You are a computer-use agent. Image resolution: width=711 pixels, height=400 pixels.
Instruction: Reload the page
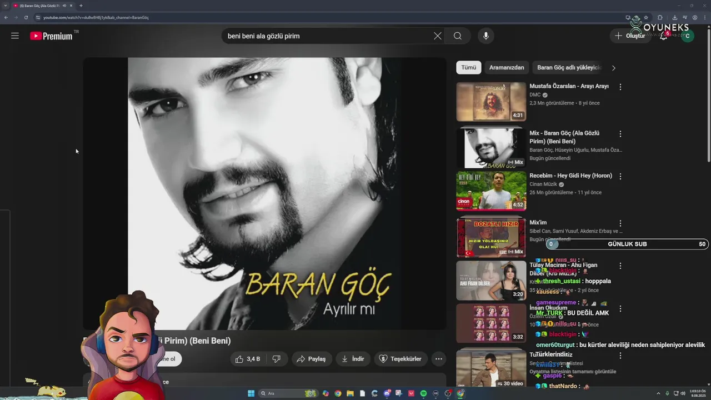pyautogui.click(x=26, y=17)
